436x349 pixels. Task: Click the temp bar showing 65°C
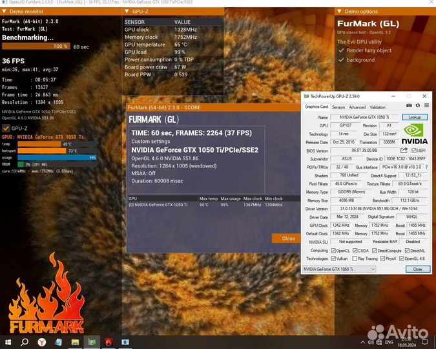(39, 144)
